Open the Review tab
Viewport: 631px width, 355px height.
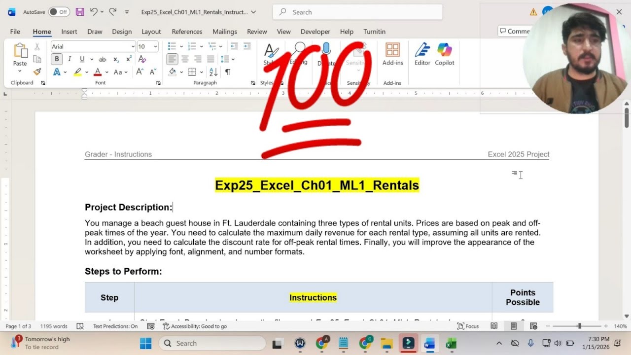coord(257,32)
